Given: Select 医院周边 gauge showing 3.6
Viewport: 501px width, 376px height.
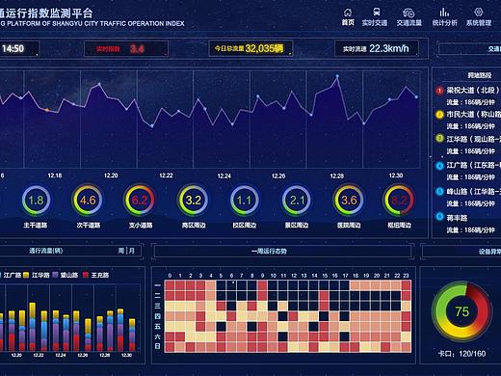Looking at the screenshot, I should [x=349, y=201].
